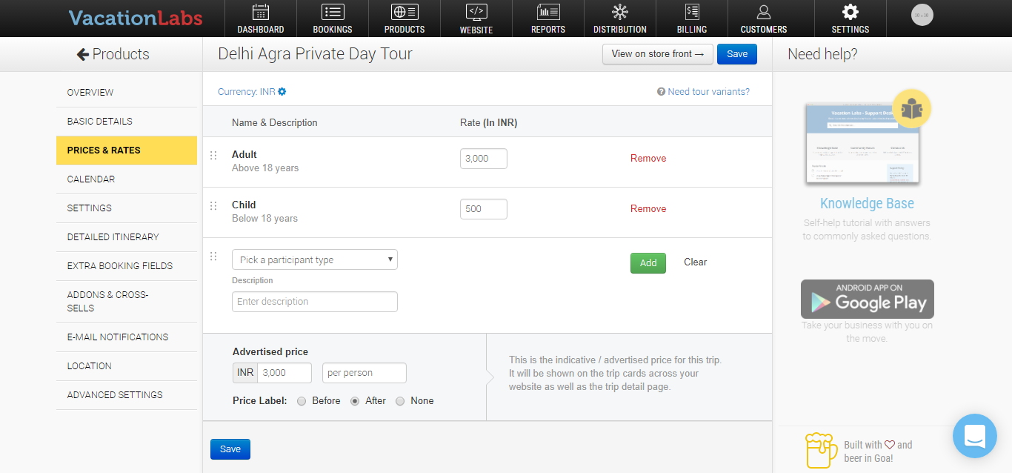Screen dimensions: 1012x473
Task: Open Detailed Itinerary section
Action: (x=113, y=237)
